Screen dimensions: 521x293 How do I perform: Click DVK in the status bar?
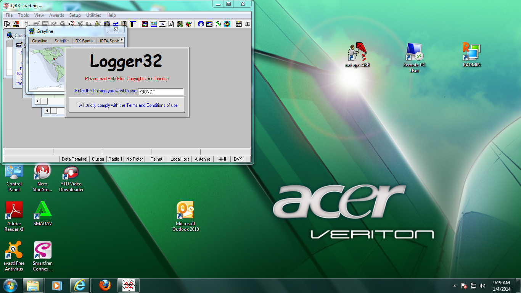(x=238, y=159)
